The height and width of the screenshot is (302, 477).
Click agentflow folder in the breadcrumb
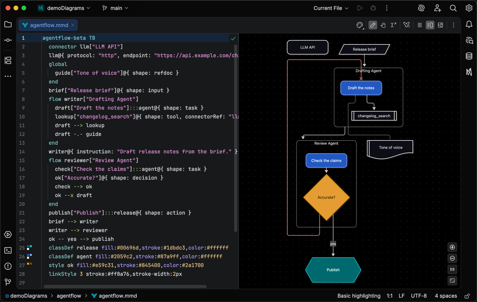click(x=69, y=296)
